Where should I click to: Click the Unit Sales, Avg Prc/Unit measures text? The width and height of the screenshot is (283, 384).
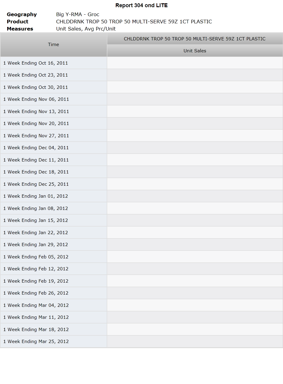click(86, 29)
